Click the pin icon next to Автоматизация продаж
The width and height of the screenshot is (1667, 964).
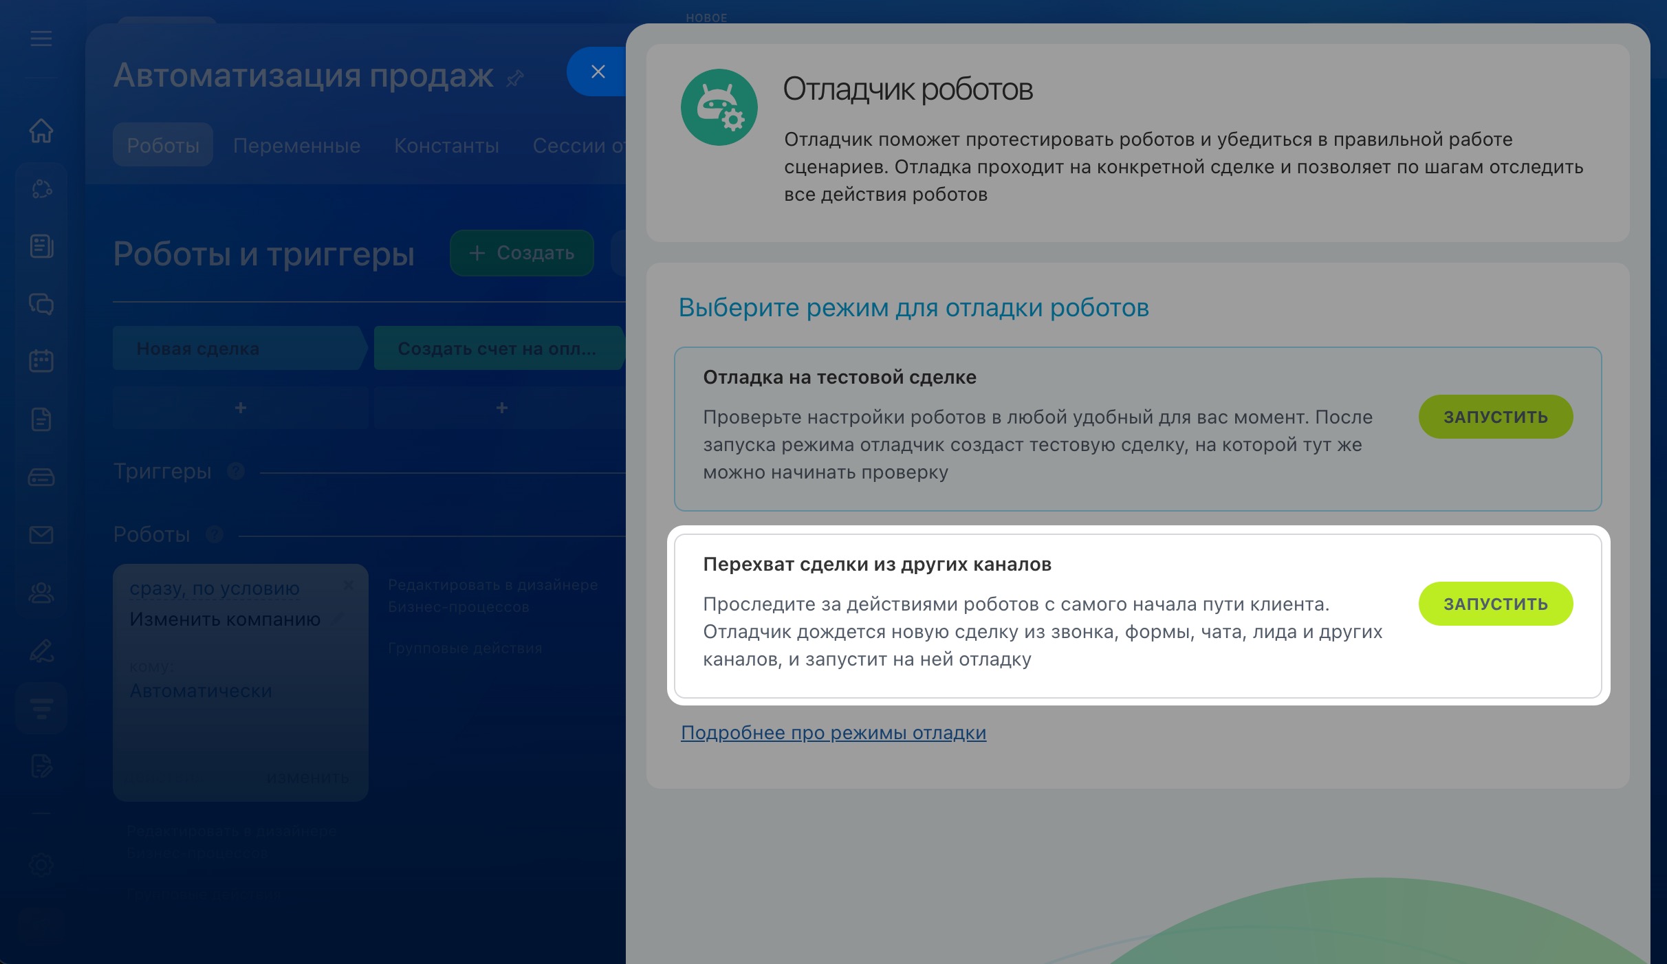coord(515,78)
